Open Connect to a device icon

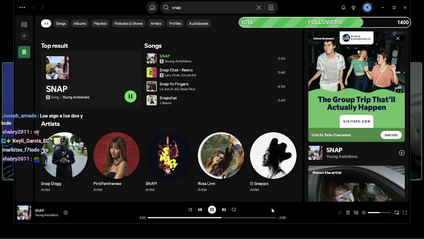click(x=356, y=213)
